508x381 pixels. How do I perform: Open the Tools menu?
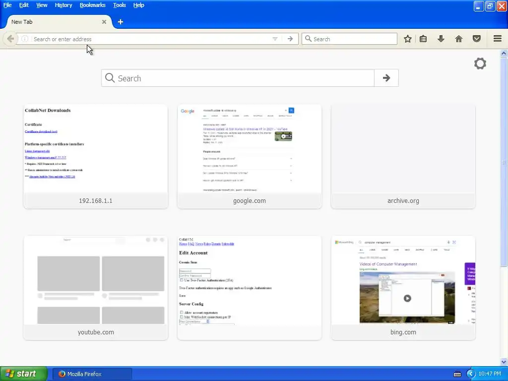[119, 5]
